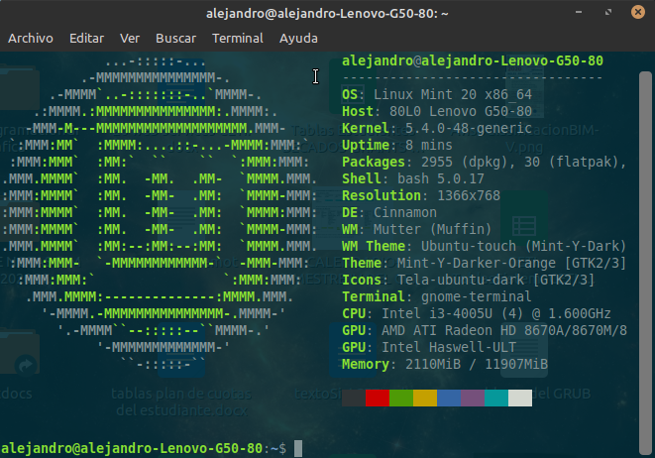Click the OS line 'Linux Mint 20 x86_64'

click(x=453, y=94)
